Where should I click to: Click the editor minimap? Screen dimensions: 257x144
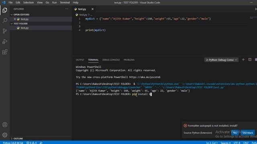tap(253, 18)
